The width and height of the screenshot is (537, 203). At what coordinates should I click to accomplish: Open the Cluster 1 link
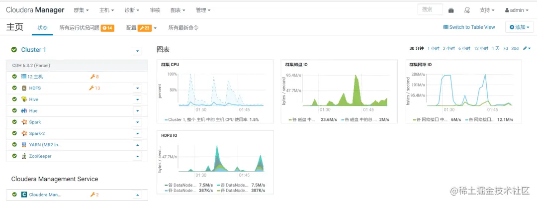click(34, 50)
